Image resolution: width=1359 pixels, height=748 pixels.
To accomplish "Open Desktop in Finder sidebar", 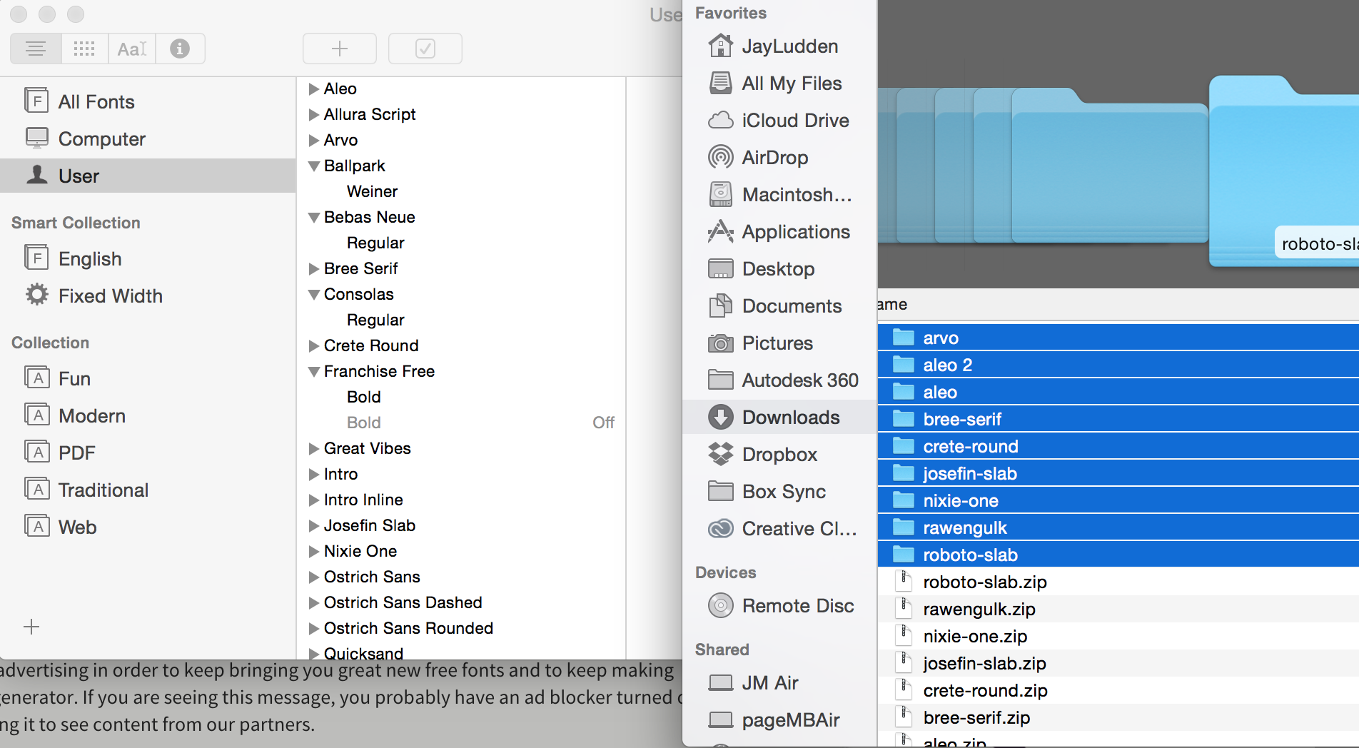I will click(779, 269).
